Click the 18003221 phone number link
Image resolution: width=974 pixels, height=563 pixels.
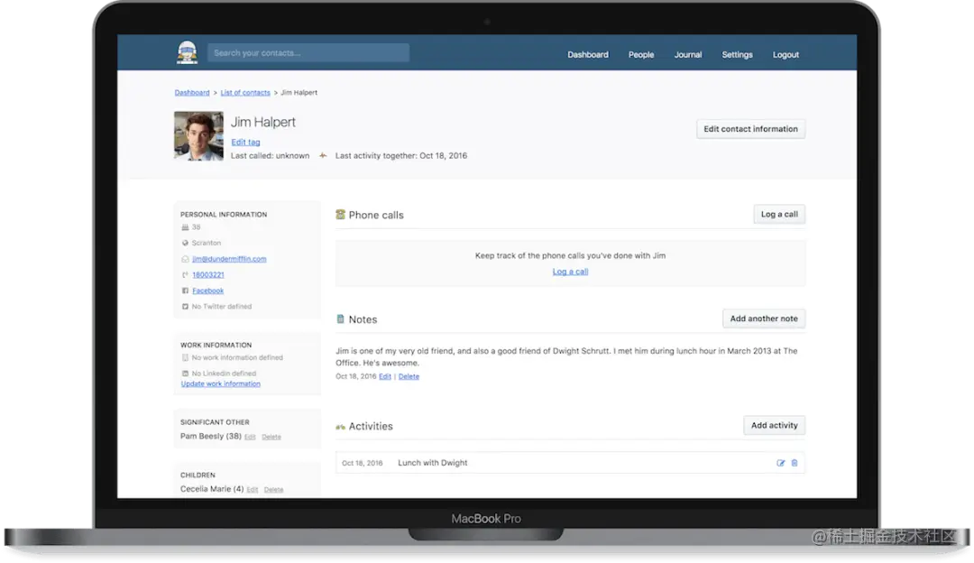(208, 274)
